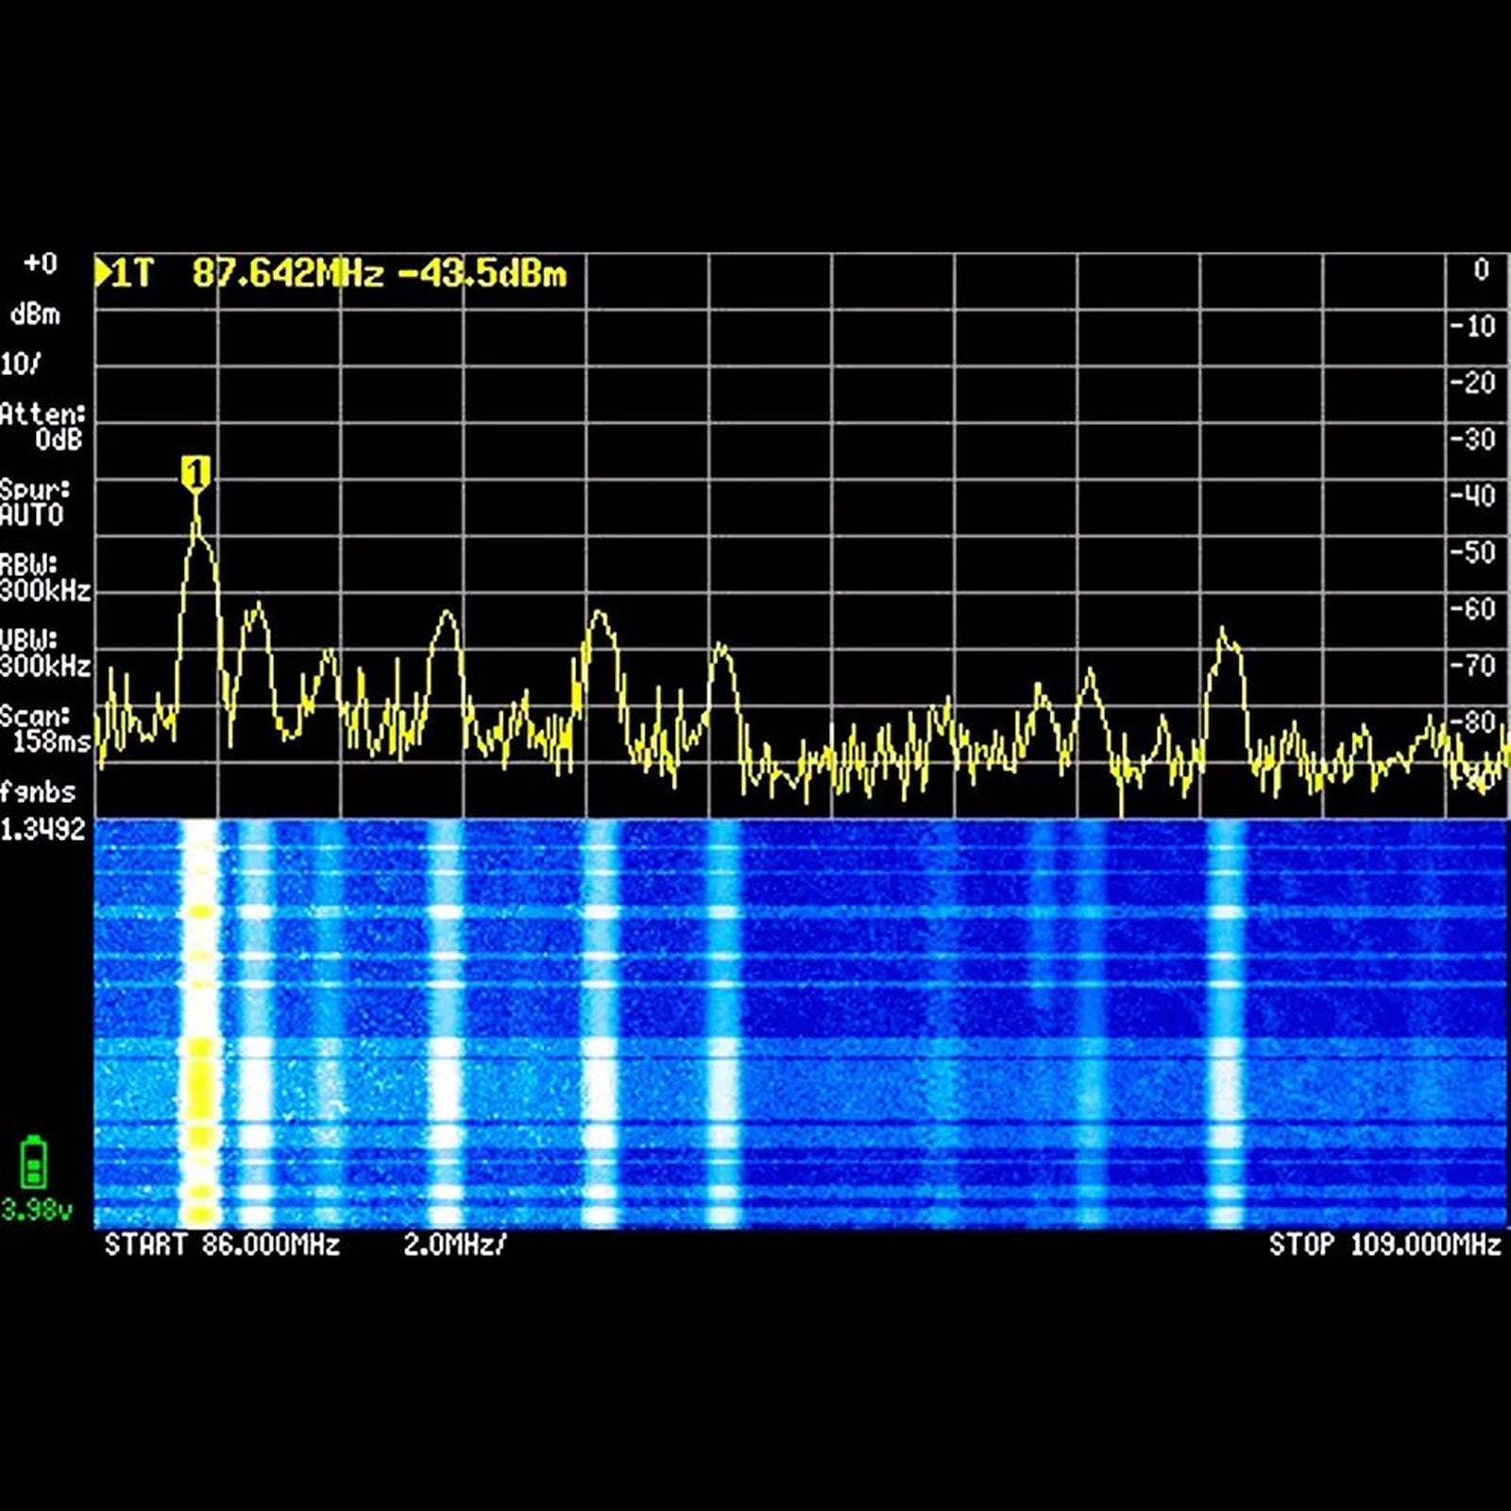Image resolution: width=1511 pixels, height=1511 pixels.
Task: Click the Scan: 158ms readout
Action: 45,728
